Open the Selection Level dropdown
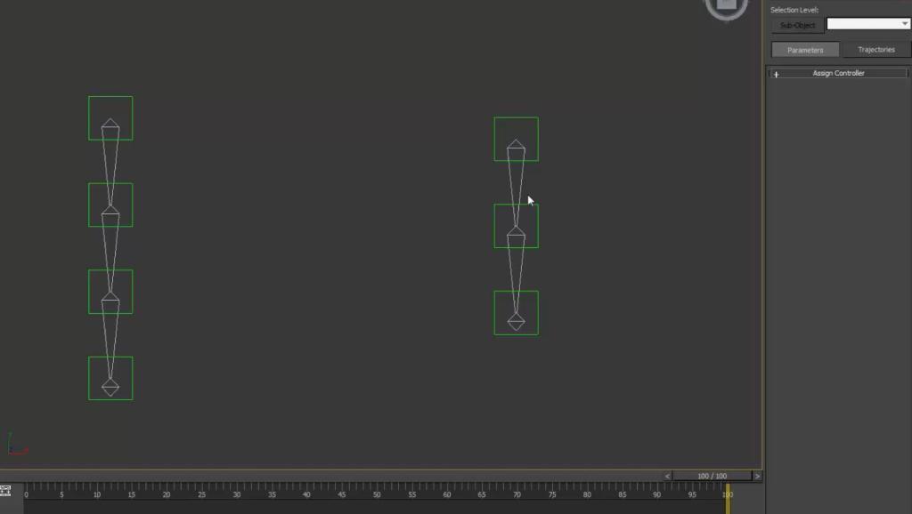Image resolution: width=912 pixels, height=514 pixels. pyautogui.click(x=867, y=24)
